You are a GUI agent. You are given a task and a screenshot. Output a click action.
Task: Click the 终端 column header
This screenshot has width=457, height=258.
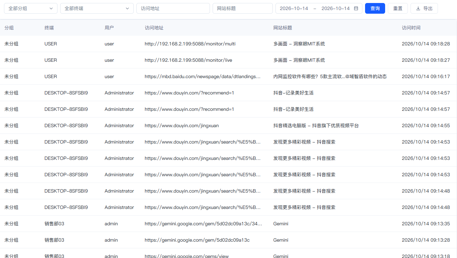click(x=49, y=28)
